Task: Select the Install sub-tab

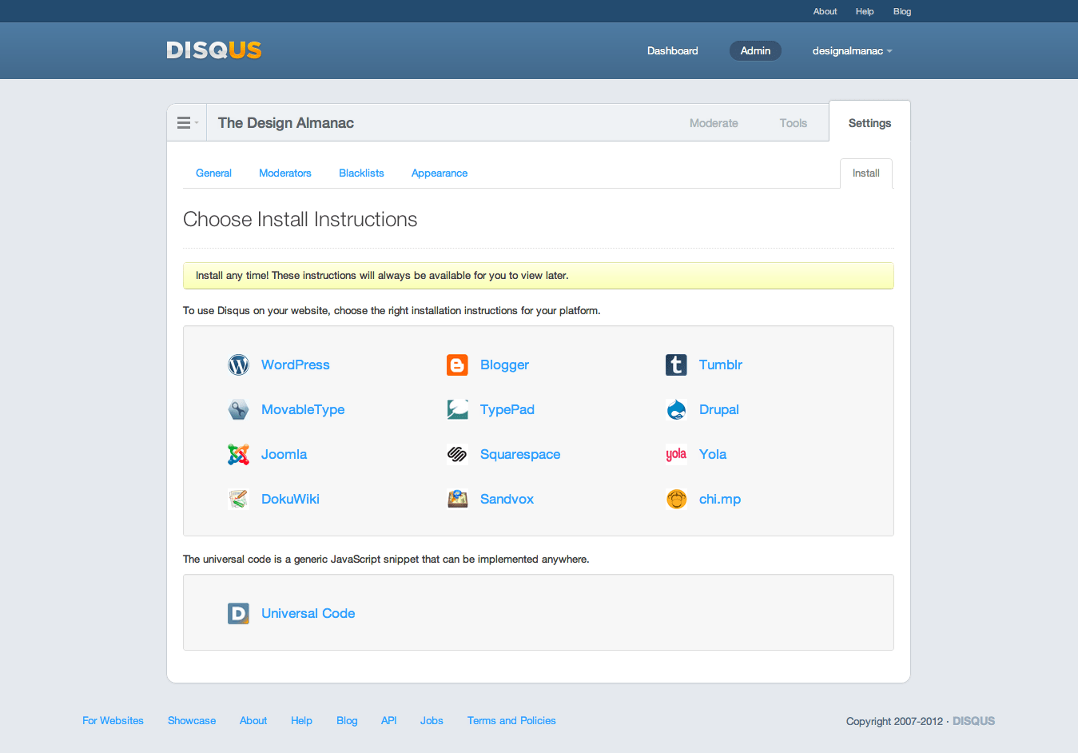Action: tap(866, 173)
